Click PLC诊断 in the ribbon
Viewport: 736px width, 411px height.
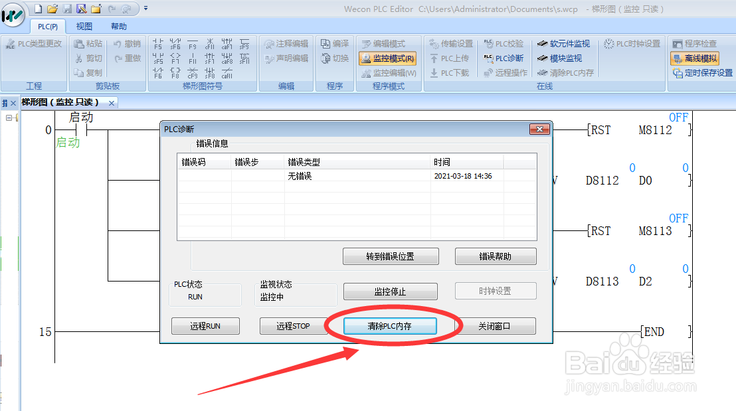[x=504, y=58]
